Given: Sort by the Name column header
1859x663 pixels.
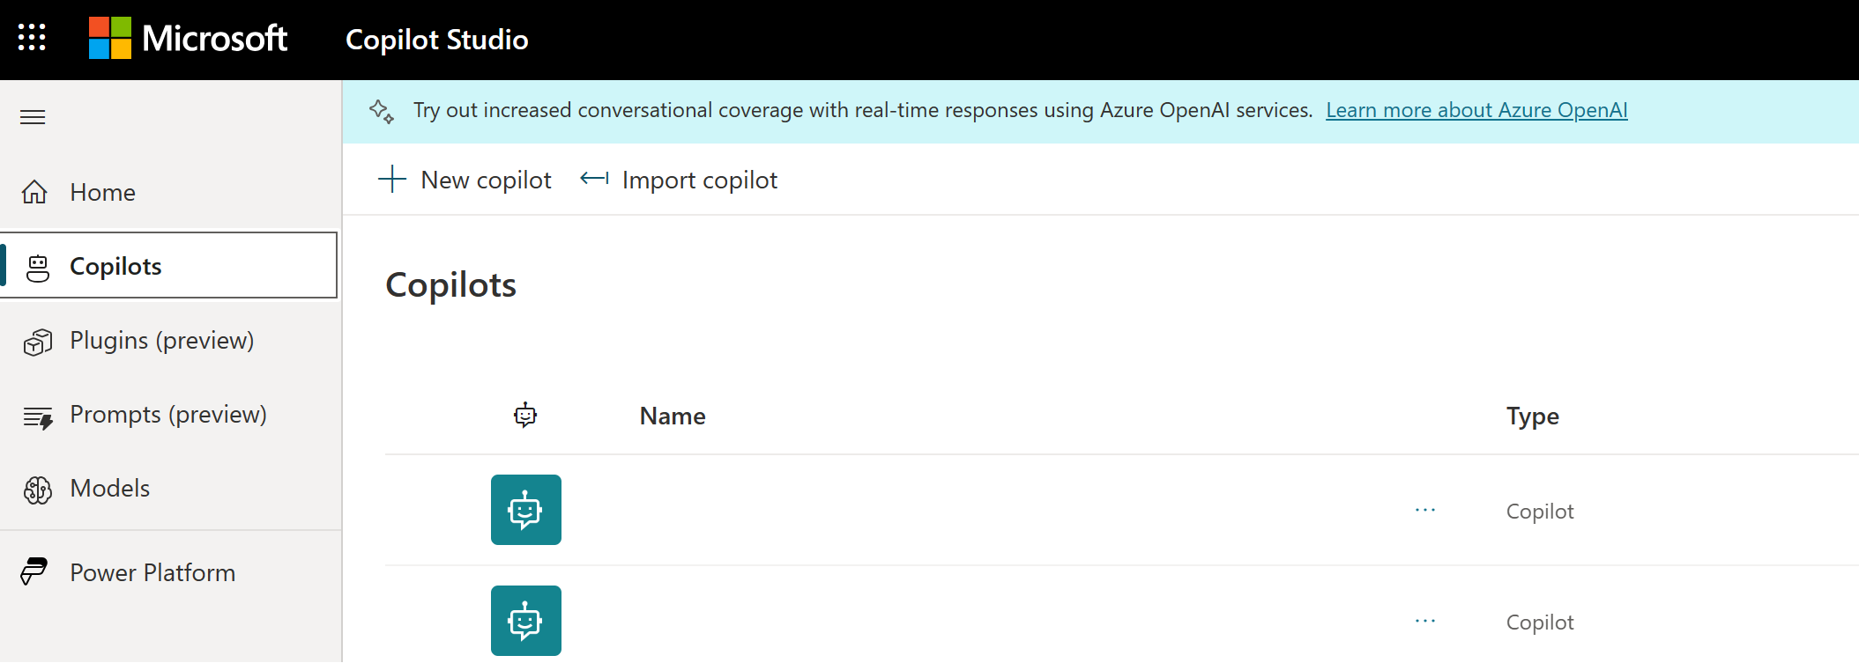Looking at the screenshot, I should tap(673, 416).
